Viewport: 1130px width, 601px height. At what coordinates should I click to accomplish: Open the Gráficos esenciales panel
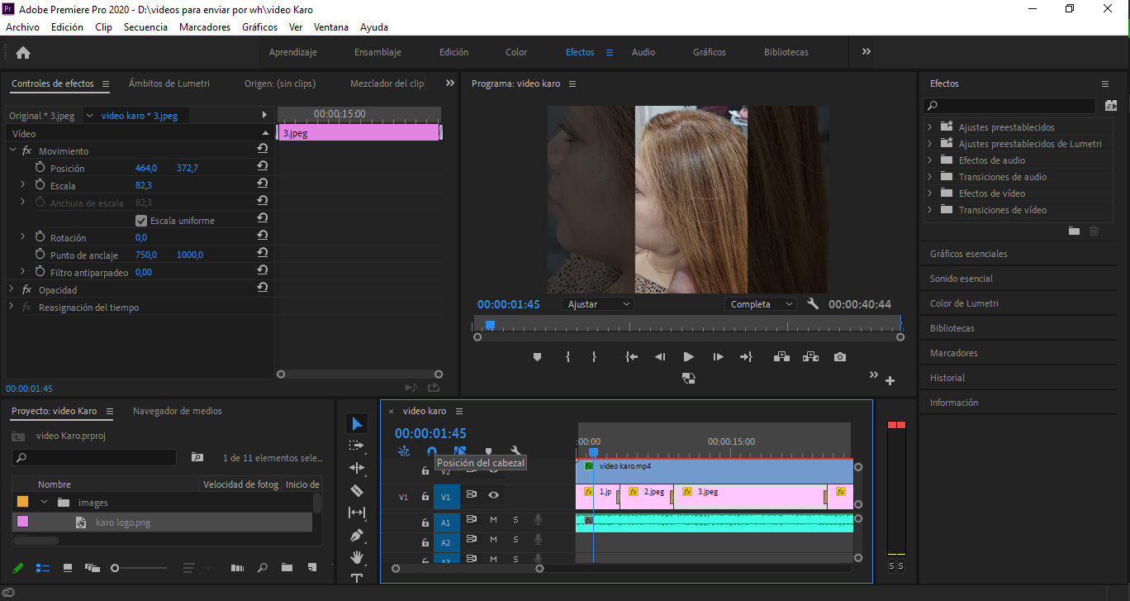point(968,254)
